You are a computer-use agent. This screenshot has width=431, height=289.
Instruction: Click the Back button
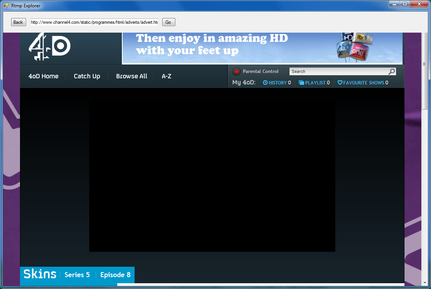pos(18,22)
